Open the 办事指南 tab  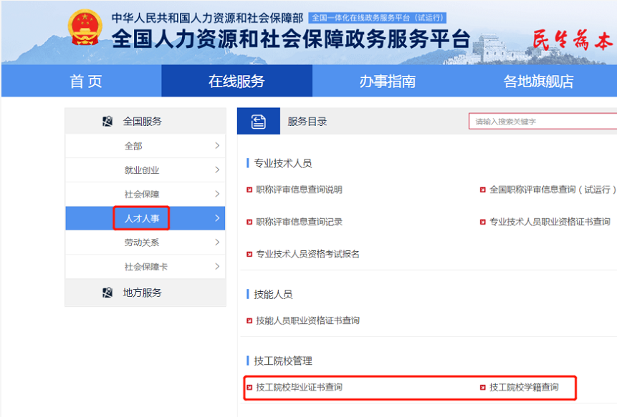point(388,82)
